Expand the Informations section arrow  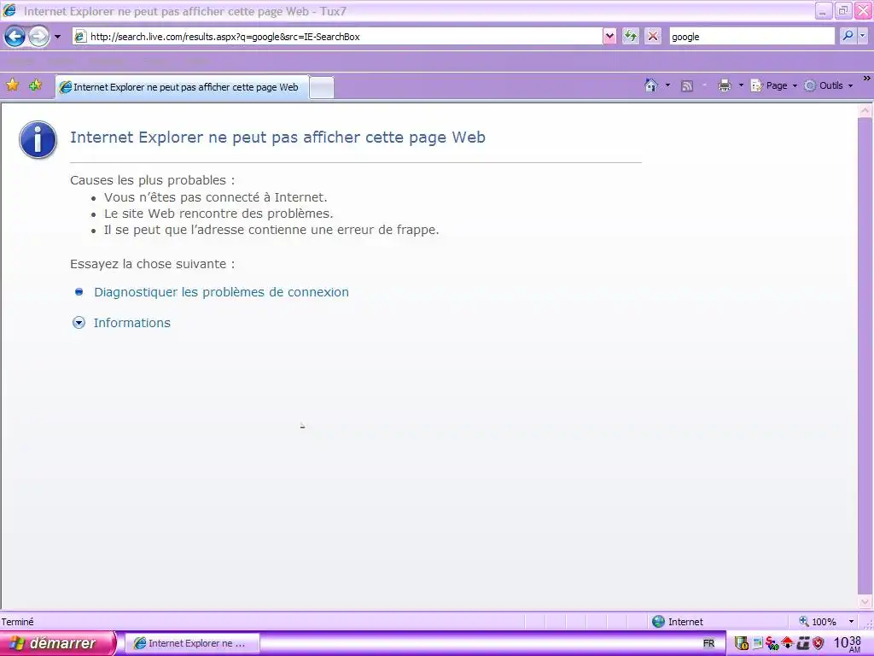[x=79, y=322]
